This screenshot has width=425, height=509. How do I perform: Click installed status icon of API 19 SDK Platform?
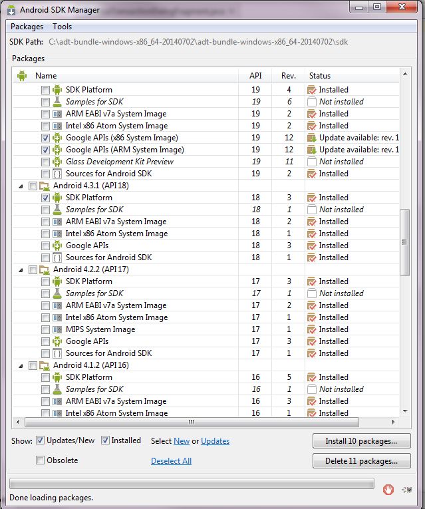click(312, 90)
